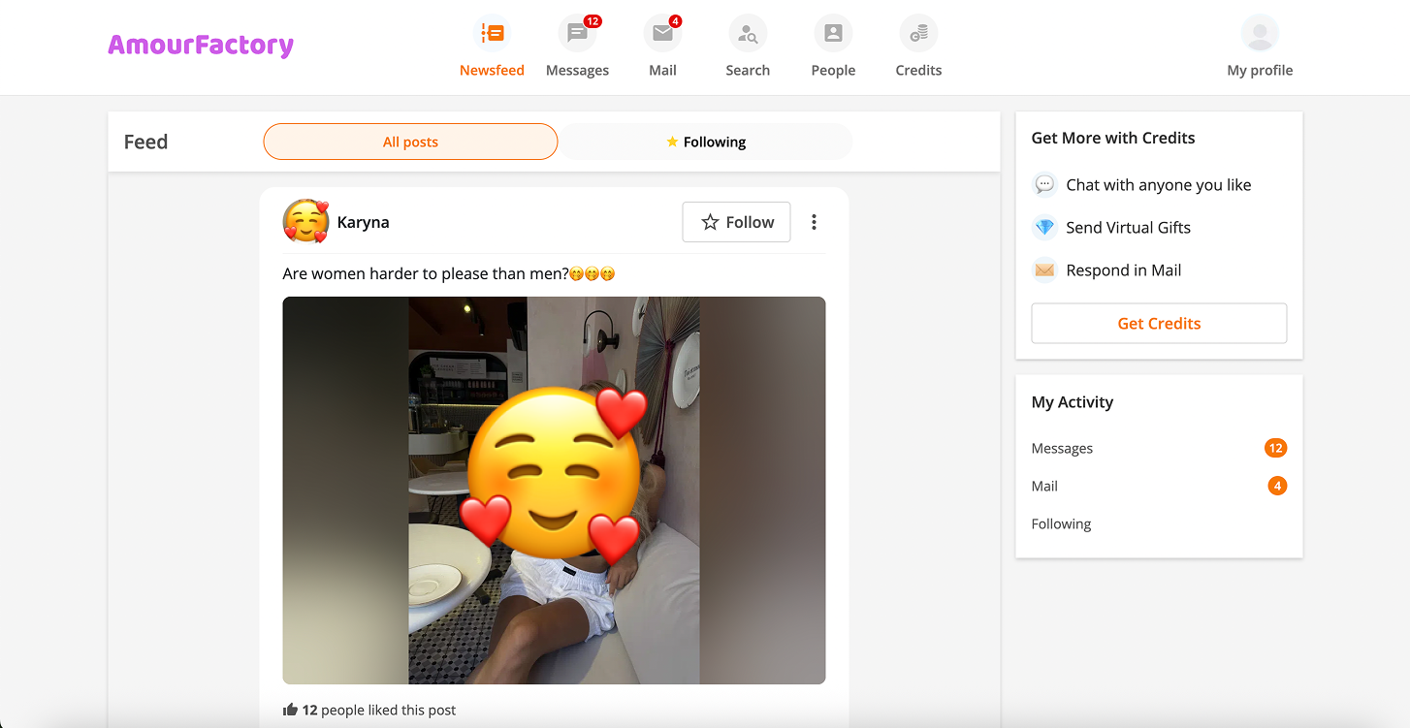Click Following in My Activity panel
This screenshot has width=1410, height=728.
point(1061,523)
